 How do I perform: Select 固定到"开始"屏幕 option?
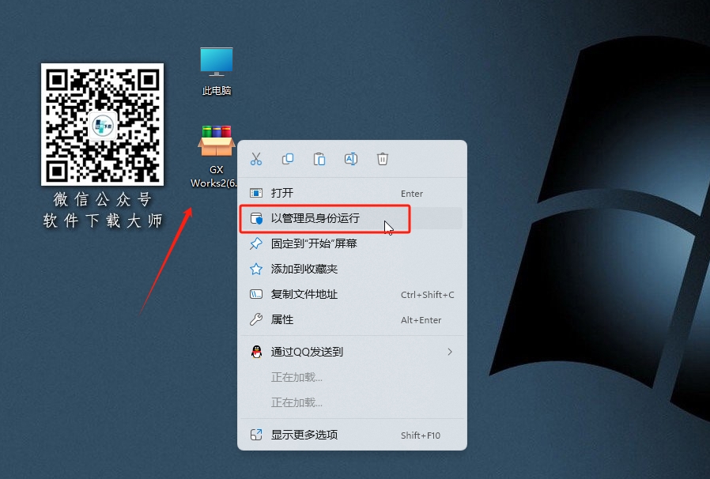click(352, 244)
